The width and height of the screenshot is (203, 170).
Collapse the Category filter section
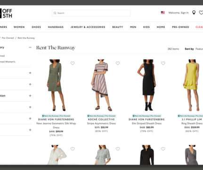[x=30, y=47]
